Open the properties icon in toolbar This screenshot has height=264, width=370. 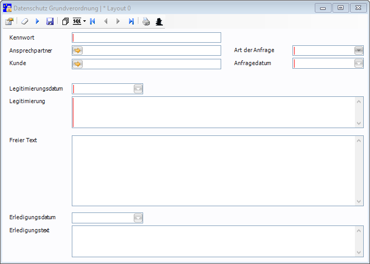9,21
